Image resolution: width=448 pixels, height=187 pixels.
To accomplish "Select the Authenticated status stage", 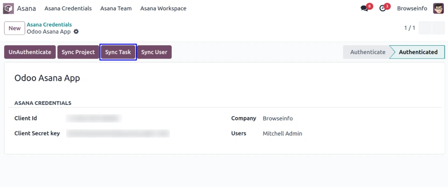I will [x=418, y=52].
